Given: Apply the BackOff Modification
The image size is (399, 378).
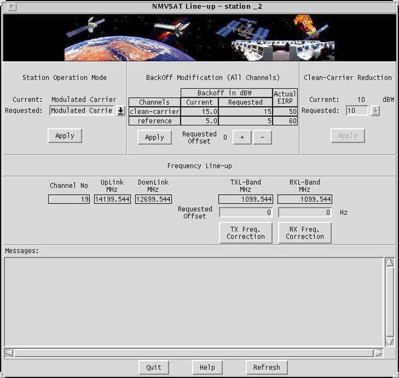Looking at the screenshot, I should (x=155, y=137).
